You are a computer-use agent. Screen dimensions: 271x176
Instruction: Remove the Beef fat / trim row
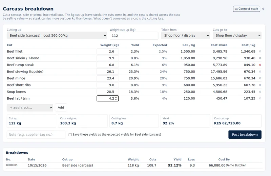tap(260, 98)
